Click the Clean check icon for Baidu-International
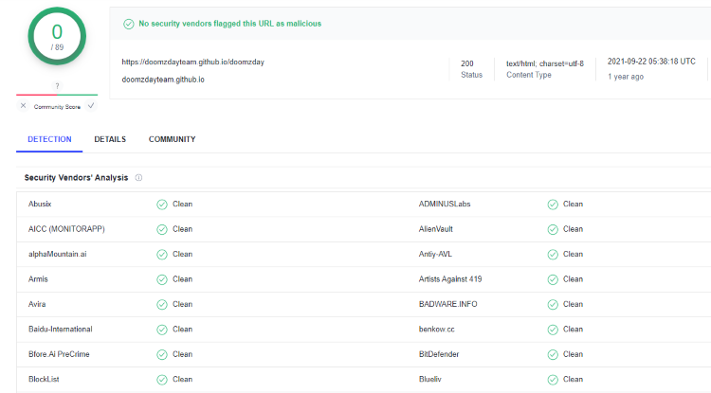Screen dimensions: 711x393 click(x=162, y=330)
